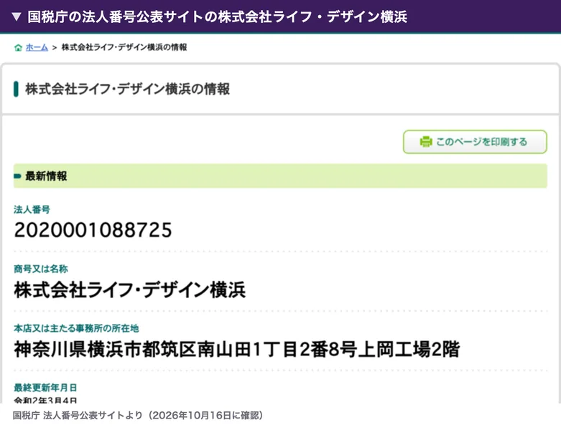Click the 株式会社ライフ・デザイン横浜の情報 page heading
The width and height of the screenshot is (561, 430).
pos(127,89)
